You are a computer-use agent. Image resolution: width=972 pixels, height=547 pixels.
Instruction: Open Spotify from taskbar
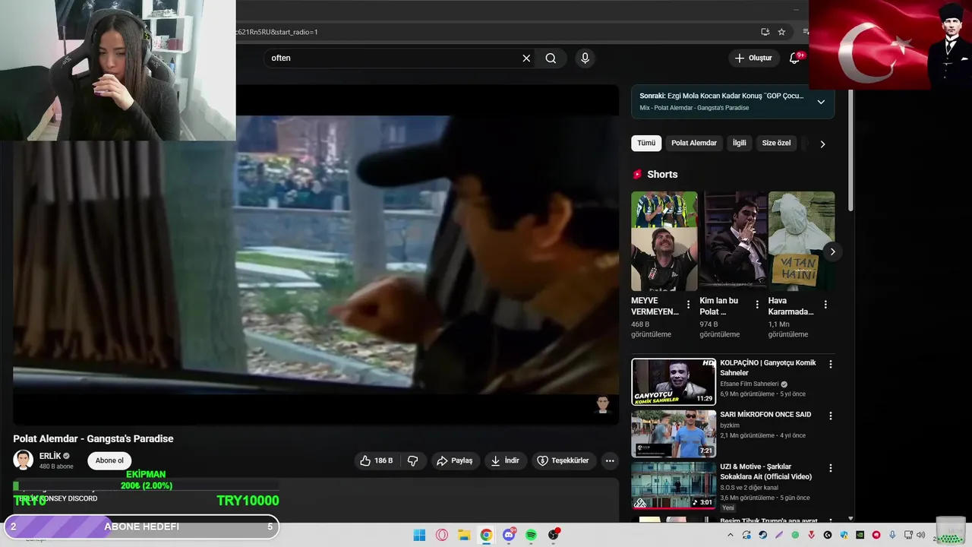(x=531, y=535)
